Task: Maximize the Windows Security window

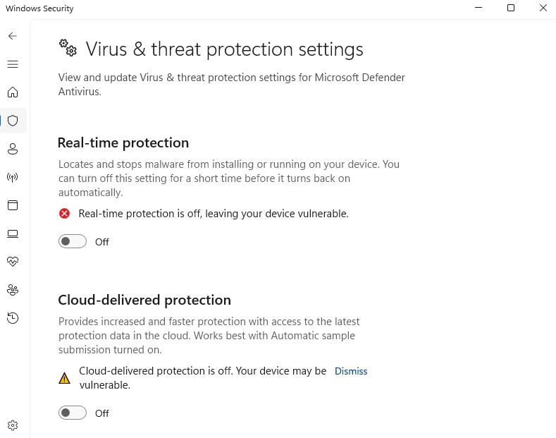Action: (511, 8)
